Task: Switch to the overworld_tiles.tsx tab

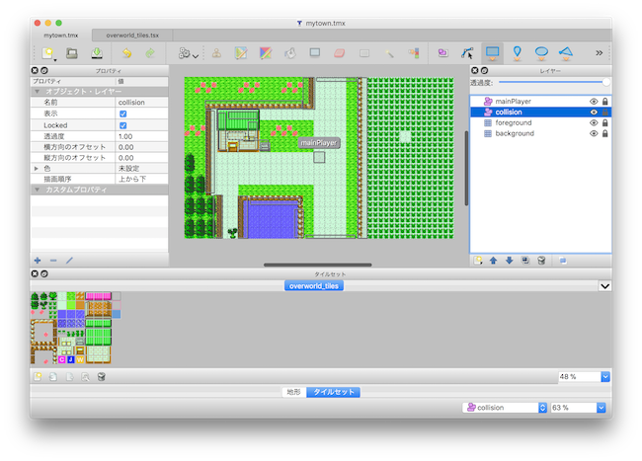Action: click(x=132, y=36)
